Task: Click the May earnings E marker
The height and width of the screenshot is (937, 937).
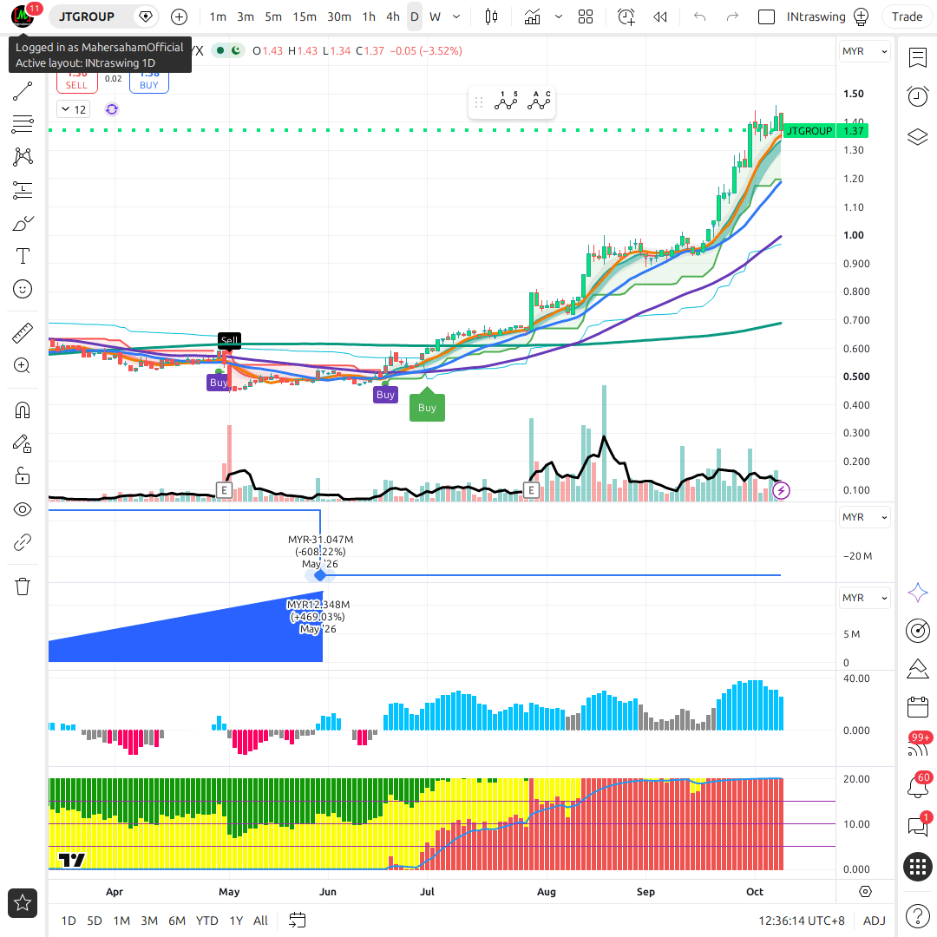Action: [x=224, y=490]
